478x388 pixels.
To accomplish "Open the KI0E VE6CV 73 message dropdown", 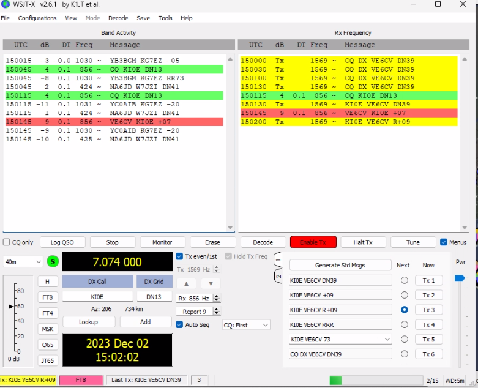I will [x=386, y=339].
